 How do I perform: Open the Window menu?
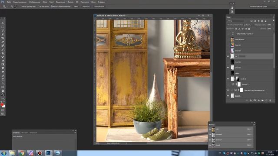[93, 2]
